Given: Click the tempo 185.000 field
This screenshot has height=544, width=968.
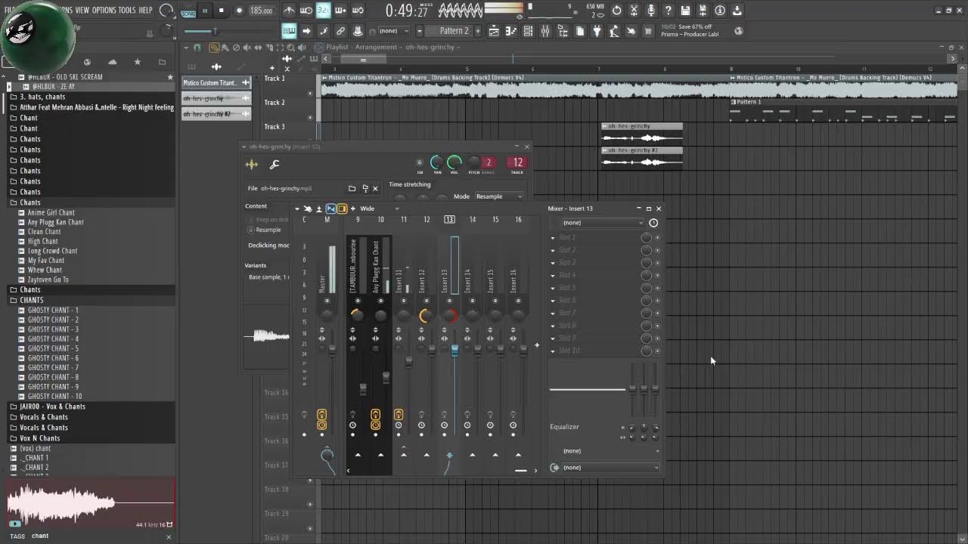Looking at the screenshot, I should click(262, 11).
